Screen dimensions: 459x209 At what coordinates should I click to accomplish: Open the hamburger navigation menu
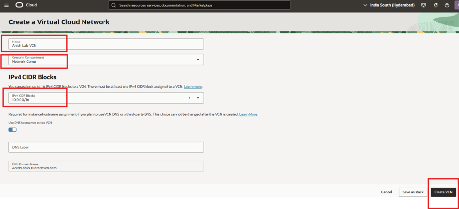tap(6, 5)
